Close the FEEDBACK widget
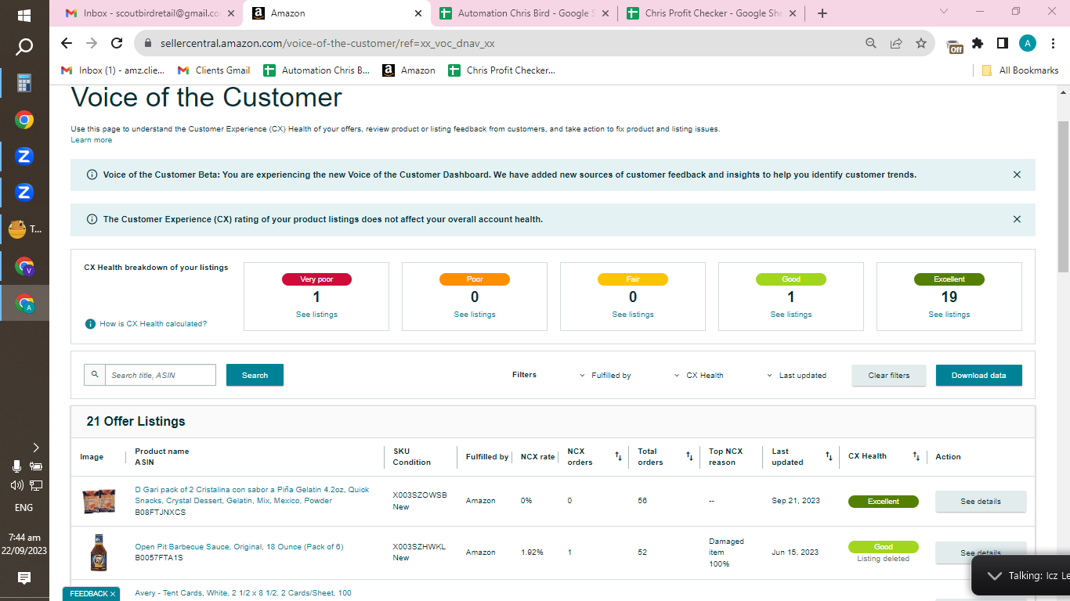This screenshot has width=1070, height=601. point(113,594)
